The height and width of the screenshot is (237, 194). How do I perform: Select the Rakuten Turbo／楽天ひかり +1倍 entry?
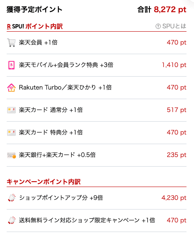pyautogui.click(x=65, y=87)
